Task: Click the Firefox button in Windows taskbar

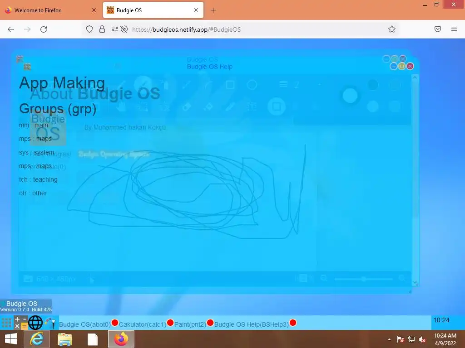Action: pos(121,339)
